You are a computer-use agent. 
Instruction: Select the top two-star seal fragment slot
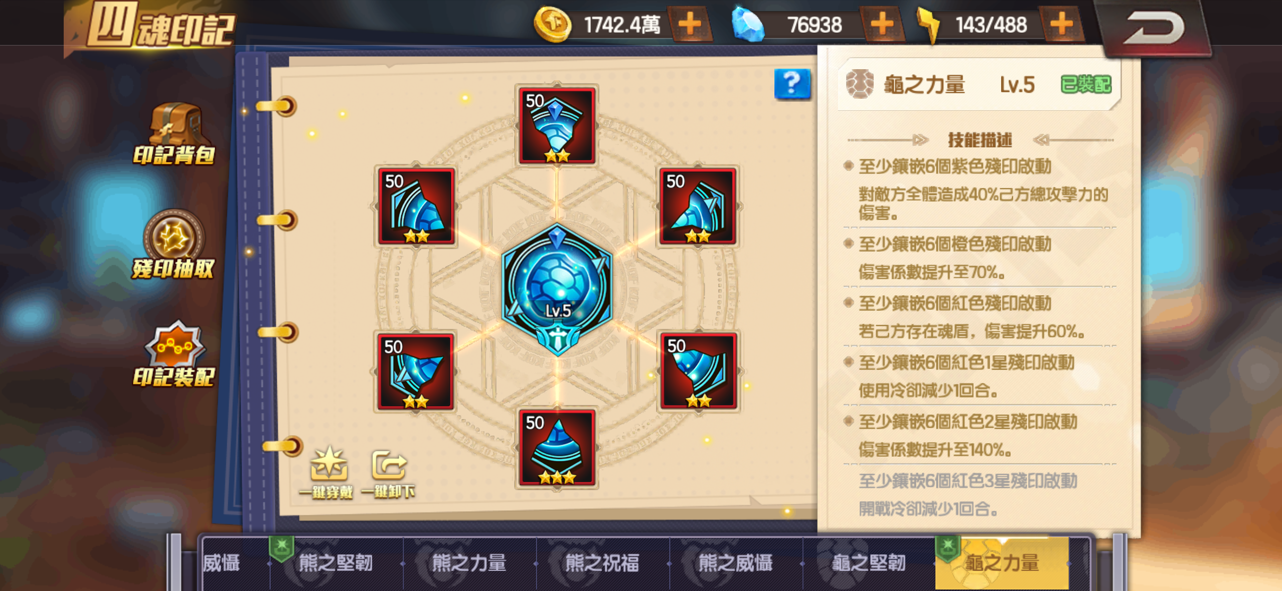[557, 126]
